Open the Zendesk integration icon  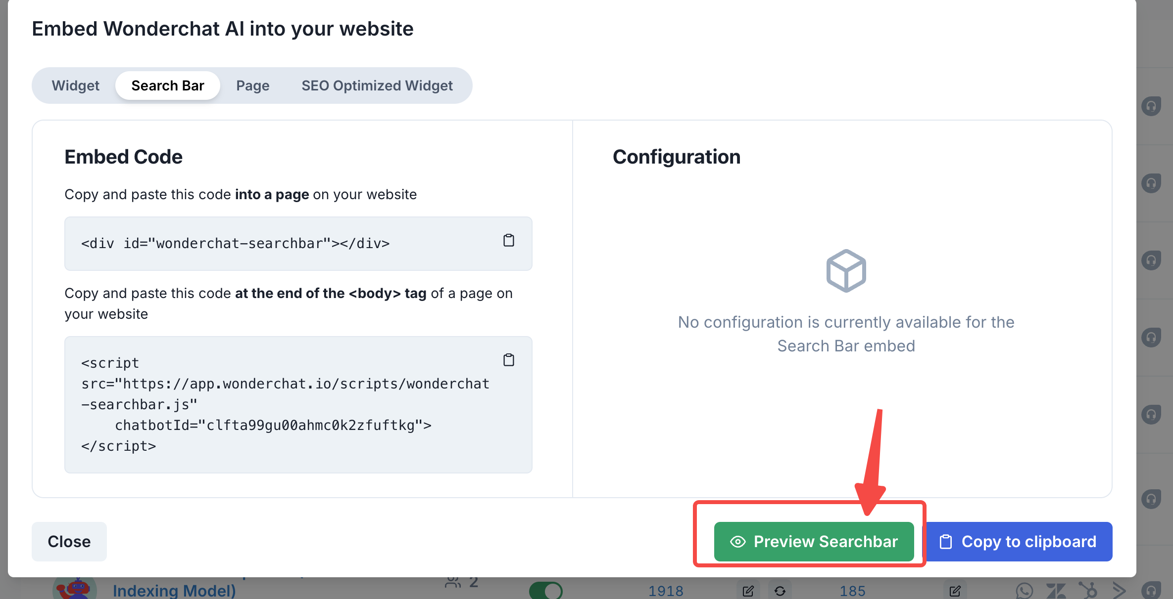[x=1056, y=590]
